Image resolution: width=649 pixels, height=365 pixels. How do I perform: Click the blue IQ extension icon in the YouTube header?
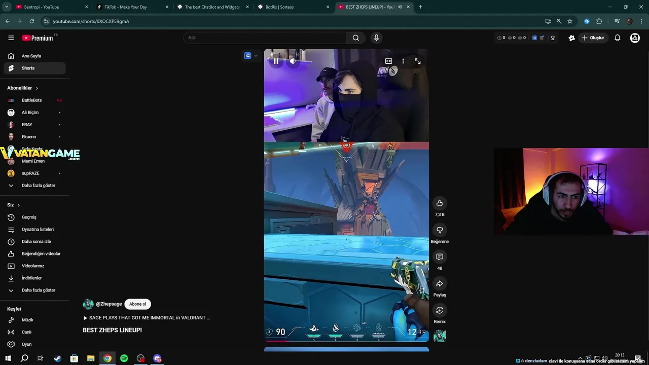[534, 38]
